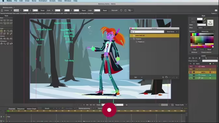Toggle the Checker selection checkbox
This screenshot has height=123, width=219.
(x=200, y=52)
